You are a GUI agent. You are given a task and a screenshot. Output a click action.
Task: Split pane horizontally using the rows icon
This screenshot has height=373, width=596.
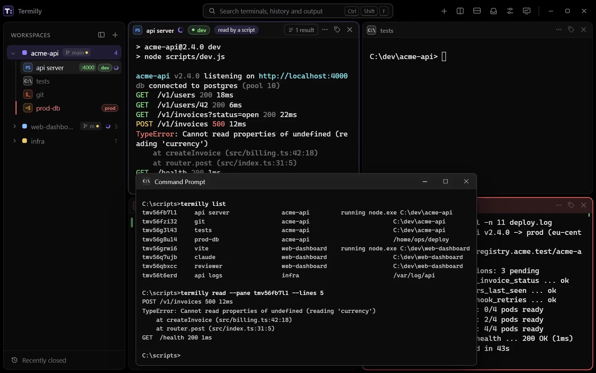point(477,11)
